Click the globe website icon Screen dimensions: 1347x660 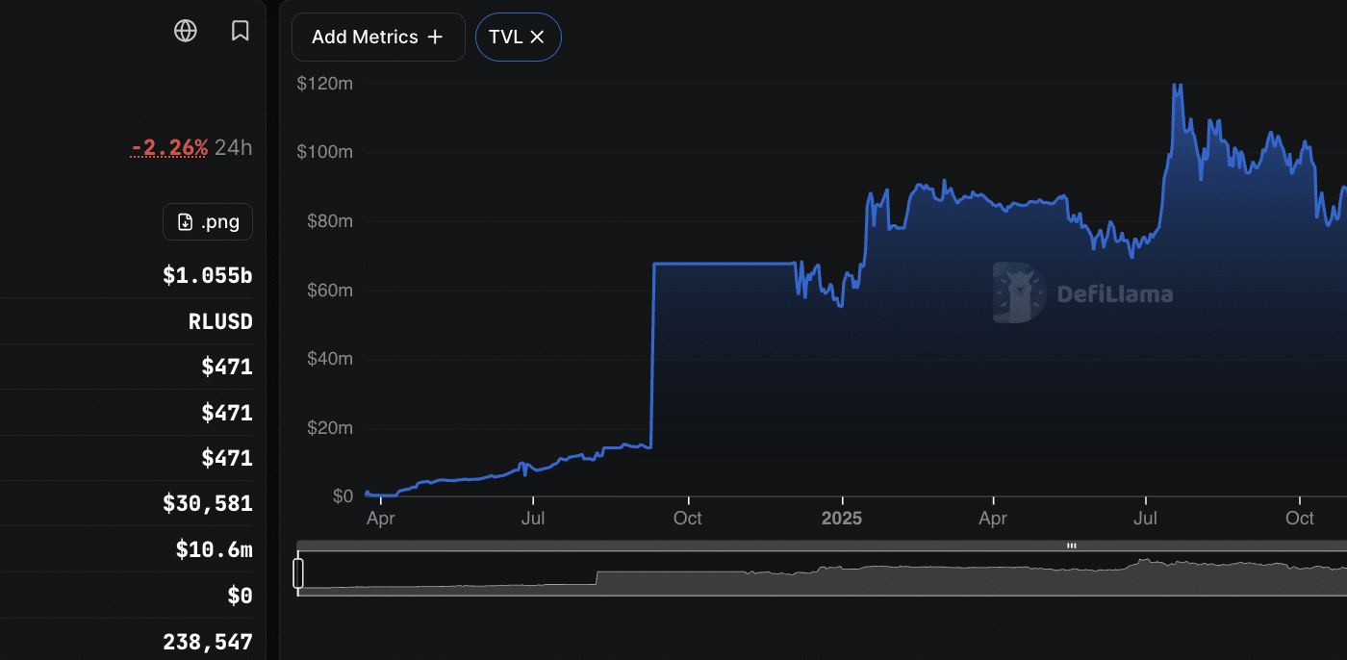(x=186, y=31)
